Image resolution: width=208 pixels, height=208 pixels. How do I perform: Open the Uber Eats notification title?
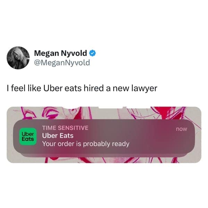(58, 136)
